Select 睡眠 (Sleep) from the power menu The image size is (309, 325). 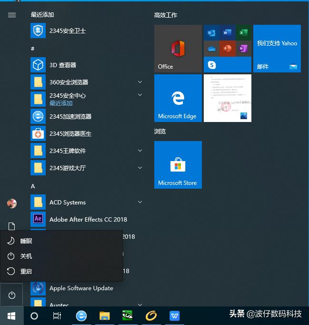pos(61,241)
